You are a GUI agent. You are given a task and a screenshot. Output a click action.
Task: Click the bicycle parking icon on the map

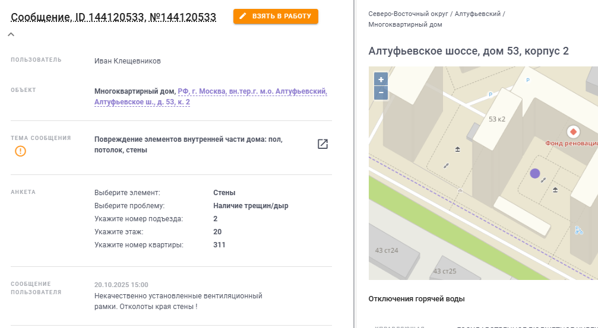pos(579,231)
